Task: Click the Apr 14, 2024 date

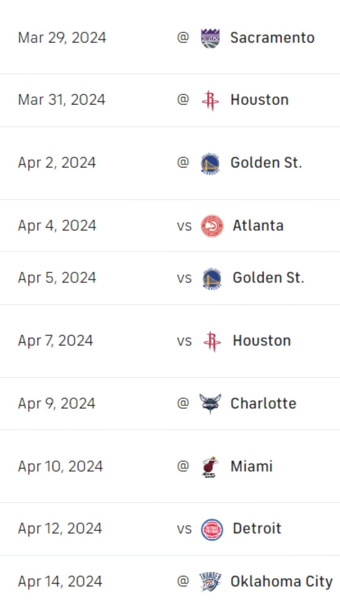Action: click(x=60, y=582)
